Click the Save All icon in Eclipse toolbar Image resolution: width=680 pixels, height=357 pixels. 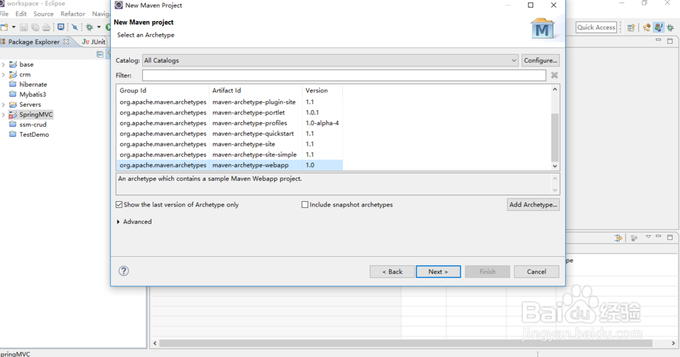click(35, 27)
